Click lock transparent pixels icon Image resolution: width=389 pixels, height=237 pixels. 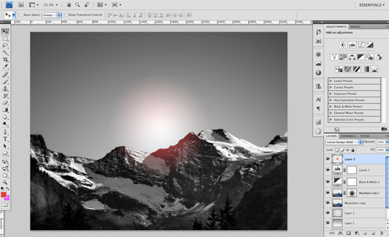(x=337, y=150)
